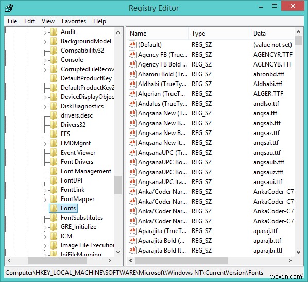The width and height of the screenshot is (308, 282).
Task: Click the Algerian value icon
Action: pos(132,94)
